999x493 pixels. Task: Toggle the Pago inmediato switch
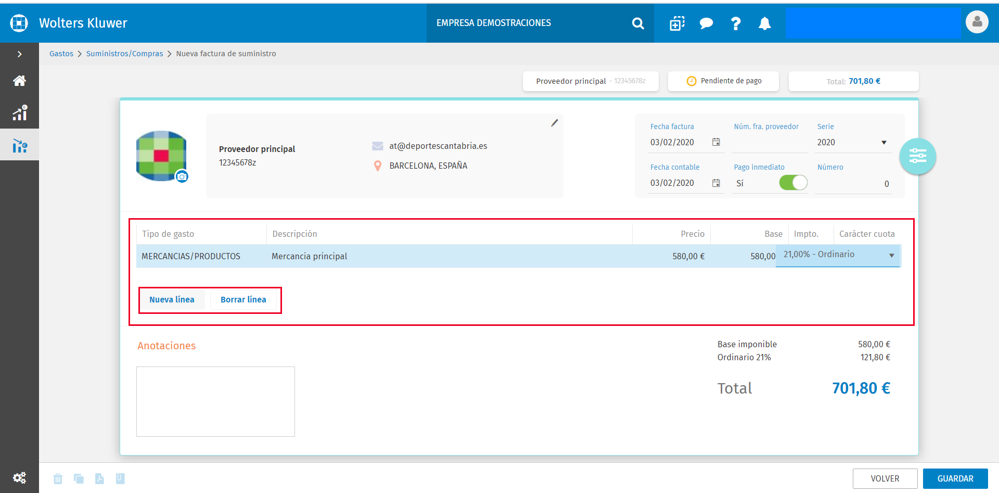tap(793, 183)
